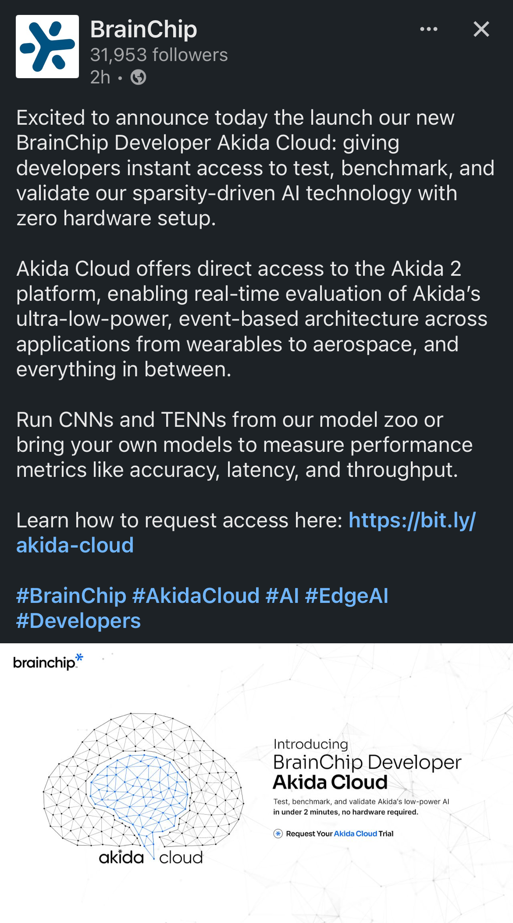Viewport: 513px width, 923px height.
Task: Tap the BrainChip company logo avatar
Action: (47, 47)
